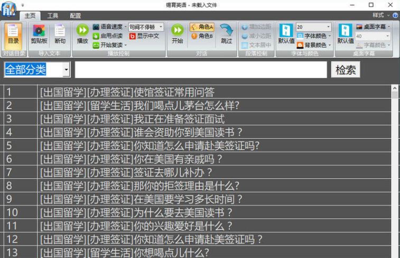
Task: Expand 背景颜色 dropdown arrow
Action: pyautogui.click(x=330, y=45)
